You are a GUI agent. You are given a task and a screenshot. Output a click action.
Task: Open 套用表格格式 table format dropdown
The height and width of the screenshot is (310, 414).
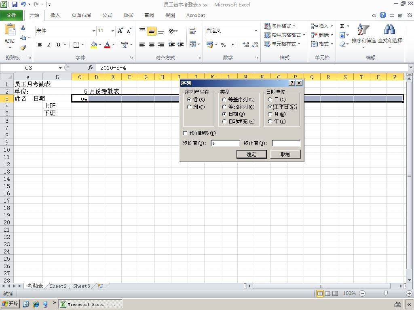coord(285,35)
